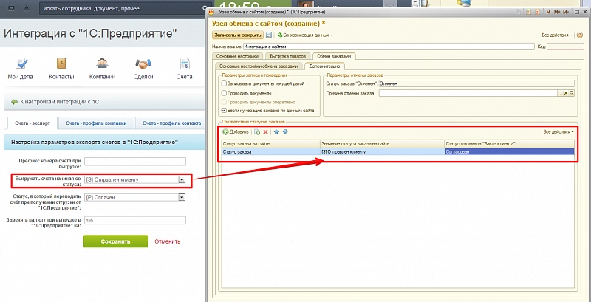Move row up with blue arrow

(x=276, y=131)
